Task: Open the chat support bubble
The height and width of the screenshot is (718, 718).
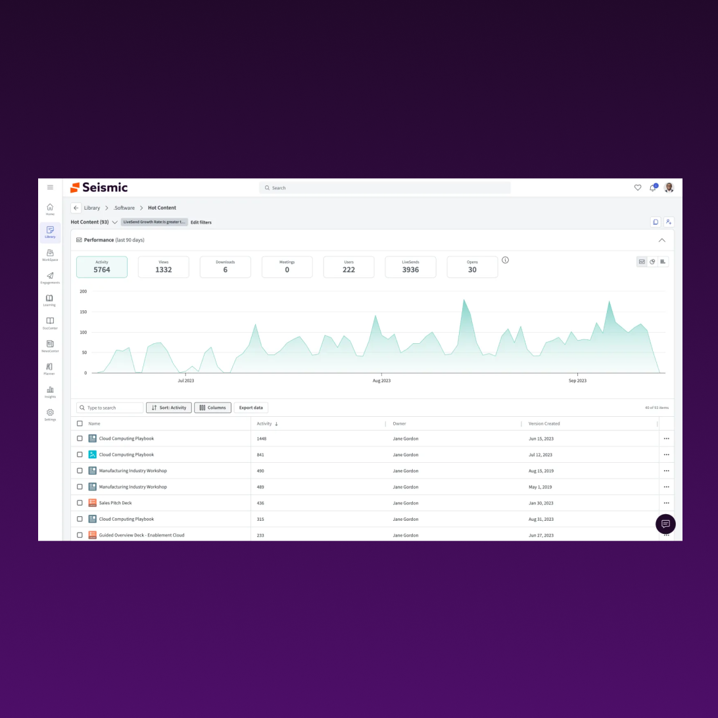Action: pos(665,524)
